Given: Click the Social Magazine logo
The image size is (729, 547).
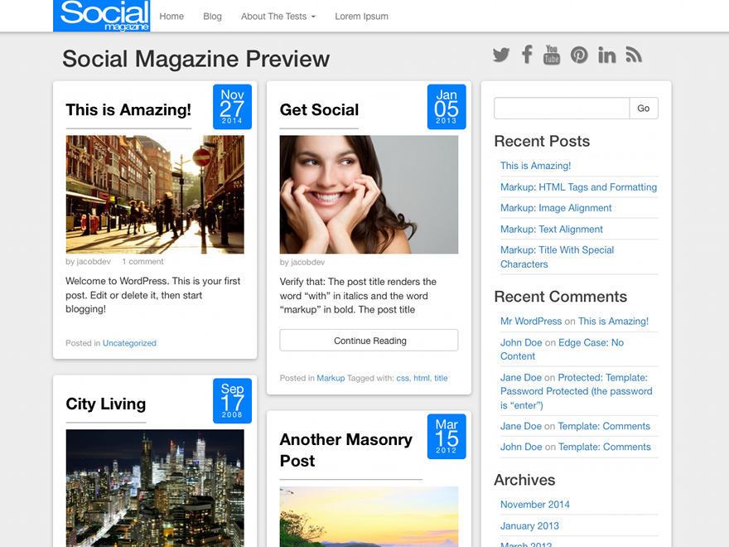Looking at the screenshot, I should pos(101,16).
